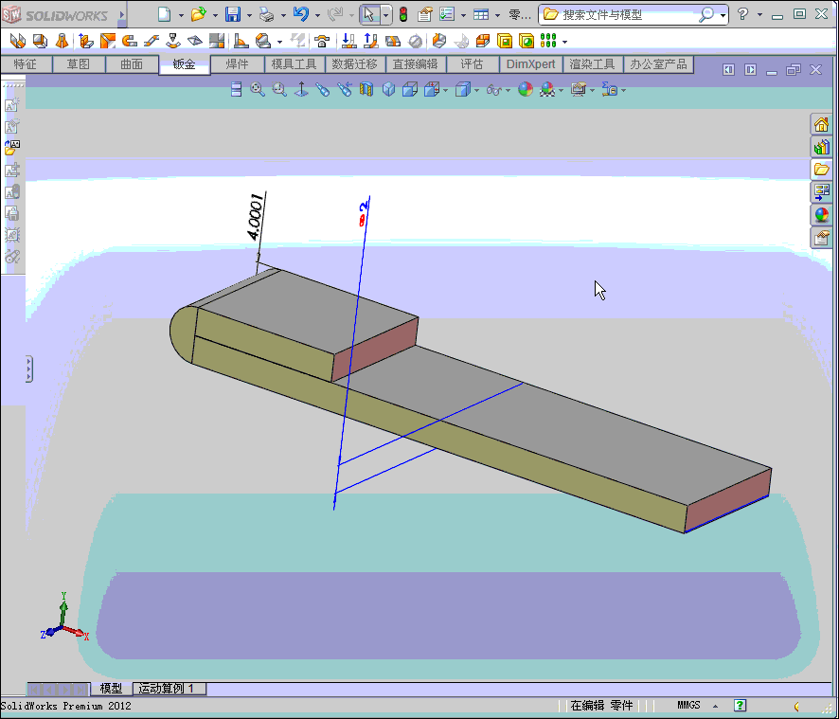Click the Cross Break tool
Screen dimensions: 839x719
[195, 41]
